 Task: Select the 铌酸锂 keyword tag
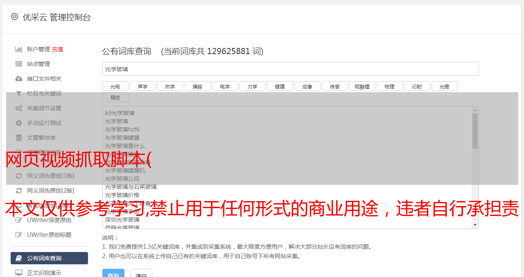(362, 86)
